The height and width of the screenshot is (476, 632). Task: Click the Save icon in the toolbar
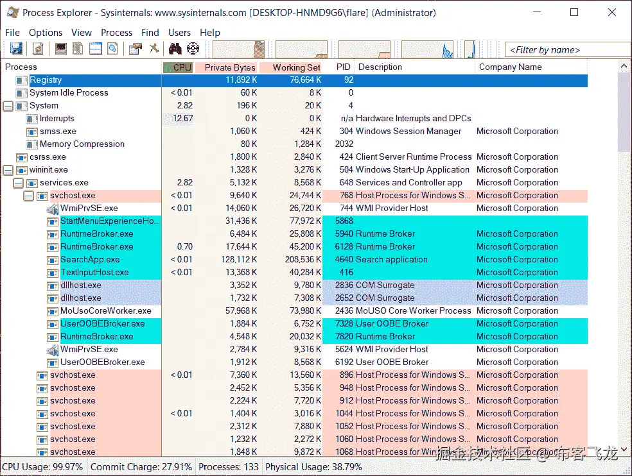click(16, 49)
